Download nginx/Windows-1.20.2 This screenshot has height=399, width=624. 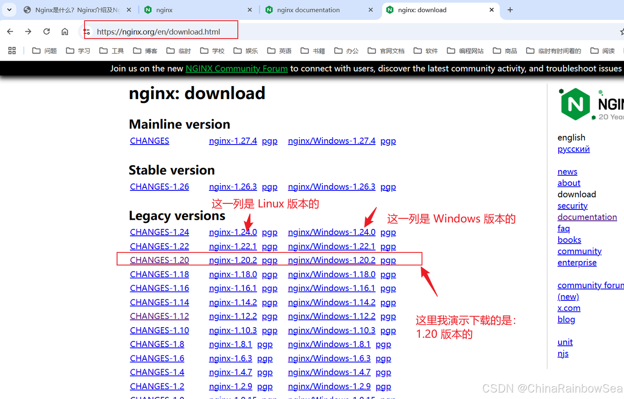click(331, 260)
